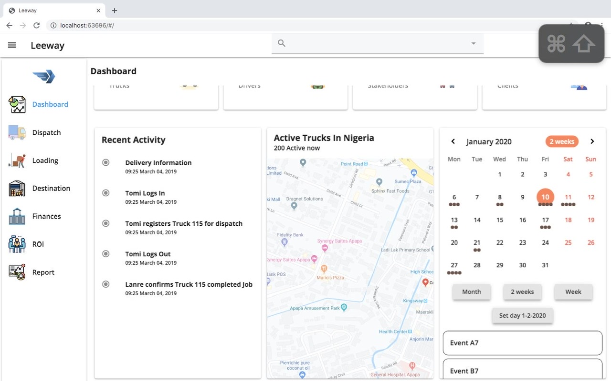Click the Dragnet Solutions map pin
The width and height of the screenshot is (611, 381).
click(294, 206)
